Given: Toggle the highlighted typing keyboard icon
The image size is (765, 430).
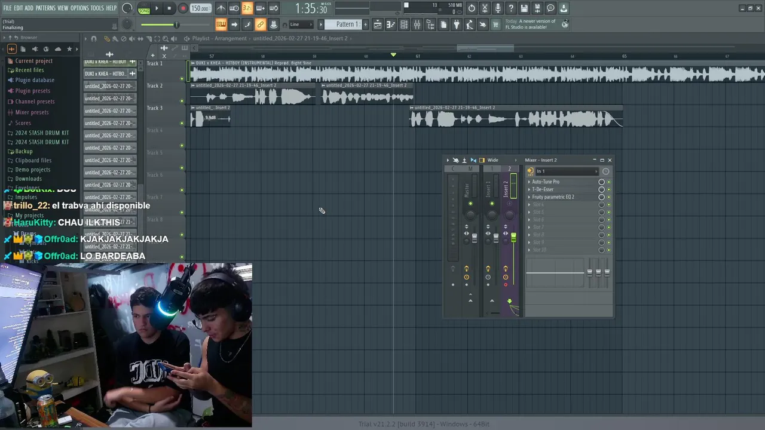Looking at the screenshot, I should coord(221,24).
